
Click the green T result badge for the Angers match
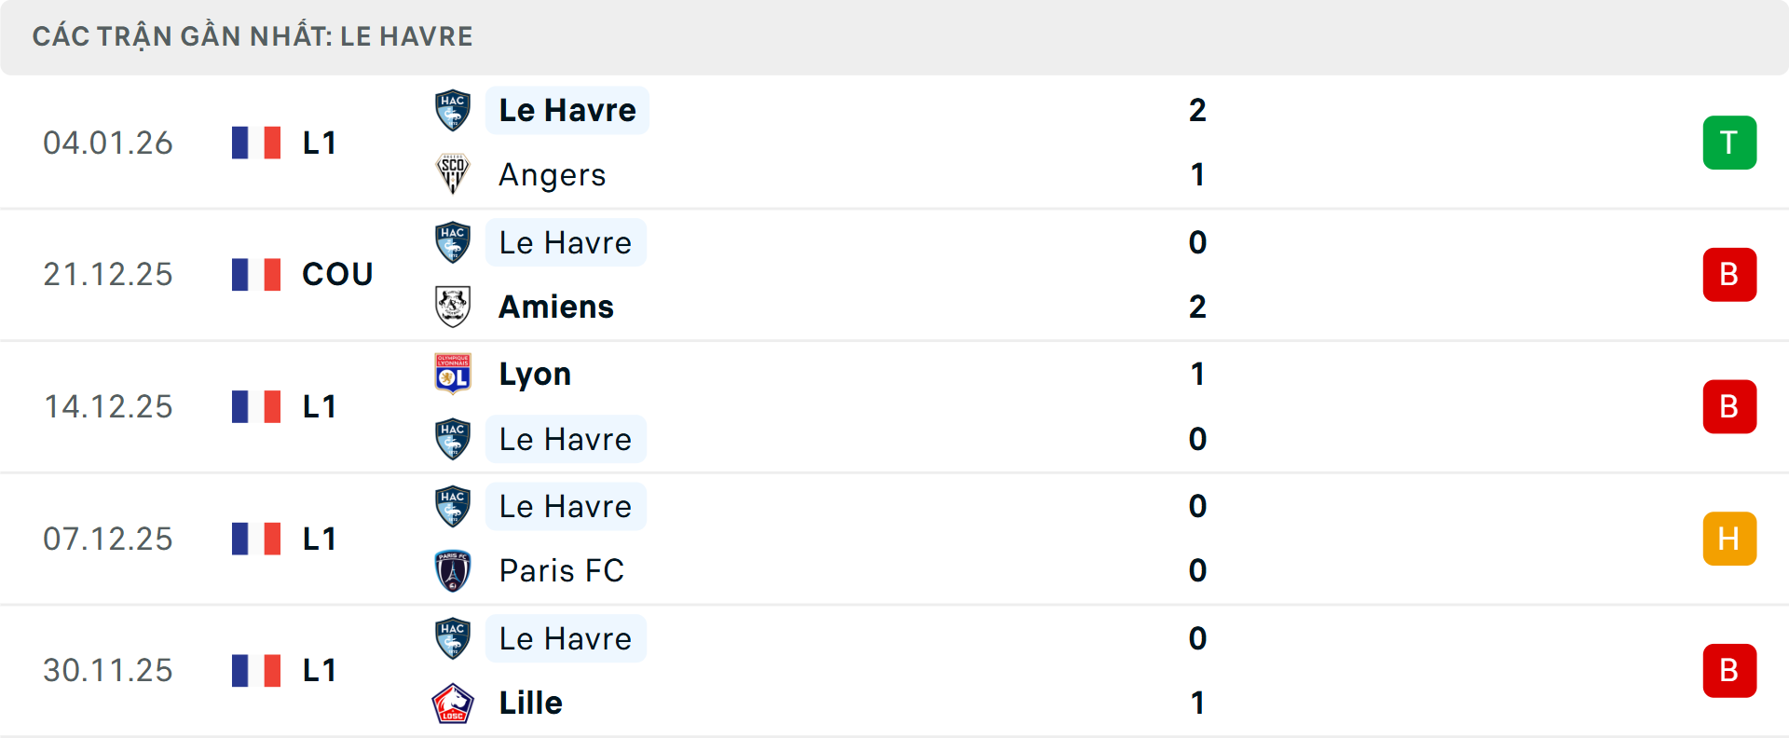click(x=1730, y=142)
